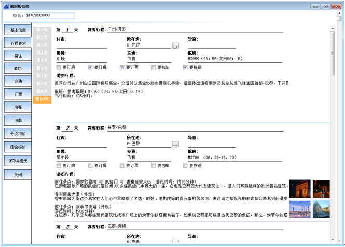Click the Ferris wheel square thumbnail
This screenshot has width=345, height=247.
click(300, 209)
